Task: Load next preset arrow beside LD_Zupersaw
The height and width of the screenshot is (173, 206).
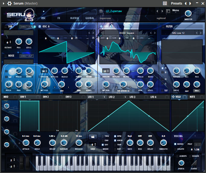Action: pyautogui.click(x=162, y=11)
